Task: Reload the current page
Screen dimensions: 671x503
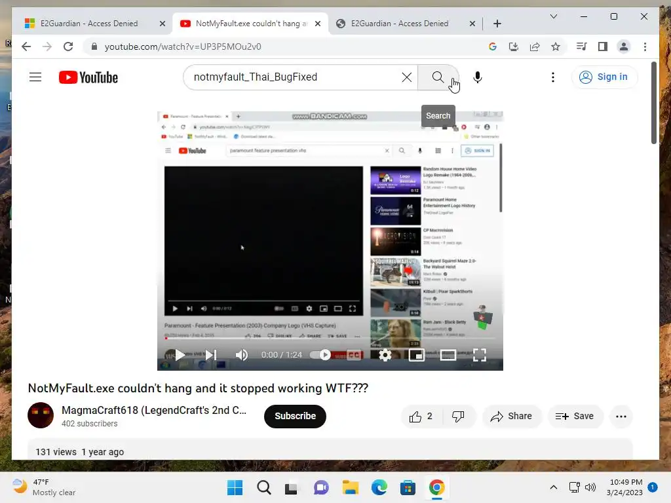Action: 68,47
